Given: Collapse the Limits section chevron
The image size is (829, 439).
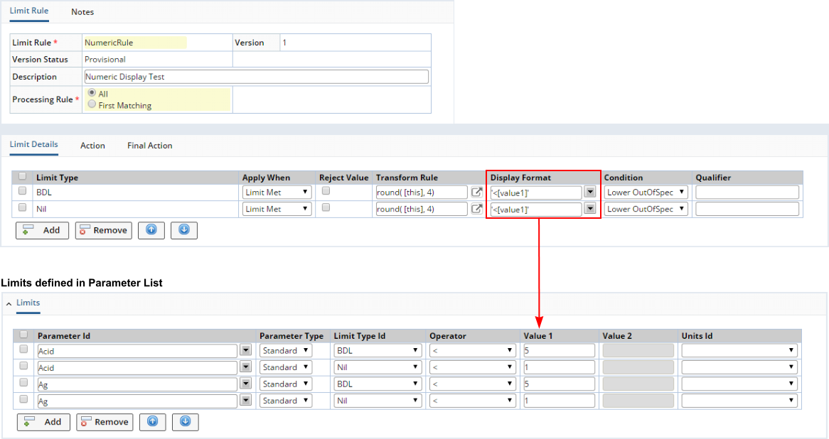Looking at the screenshot, I should tap(9, 304).
